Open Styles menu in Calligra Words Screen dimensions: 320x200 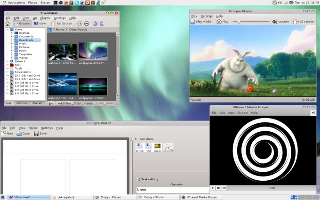point(33,128)
